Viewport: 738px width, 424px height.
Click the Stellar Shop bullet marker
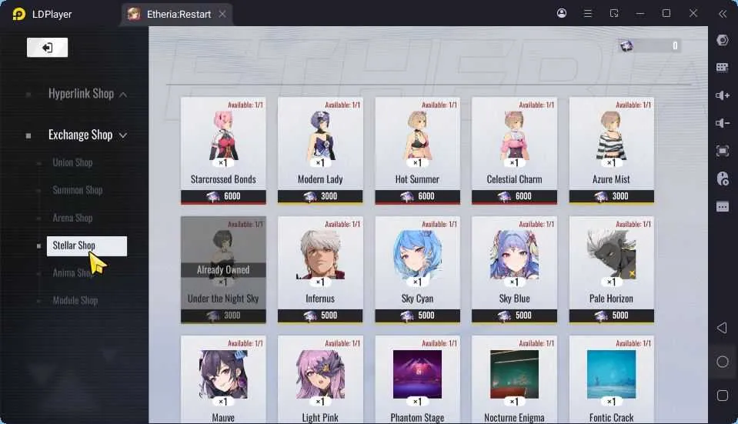tap(38, 245)
